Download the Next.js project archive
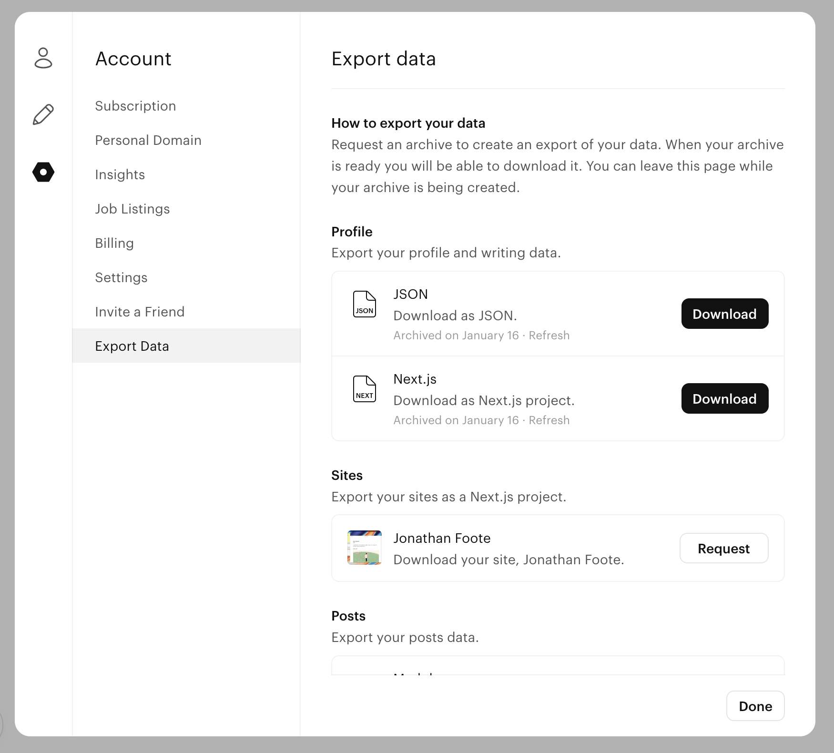This screenshot has width=834, height=753. pyautogui.click(x=724, y=398)
